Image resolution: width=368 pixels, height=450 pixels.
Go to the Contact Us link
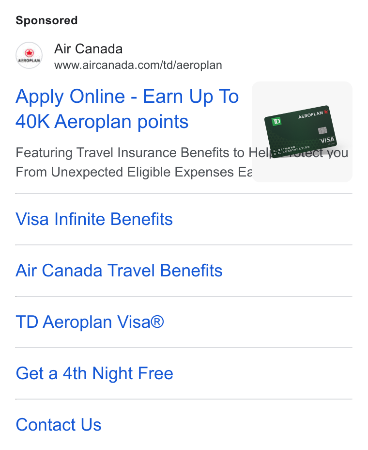[x=59, y=424]
